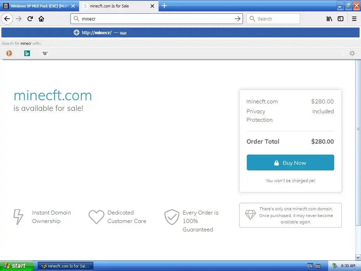Reload the current page
Viewport: 361px width, 271px height.
(x=30, y=19)
